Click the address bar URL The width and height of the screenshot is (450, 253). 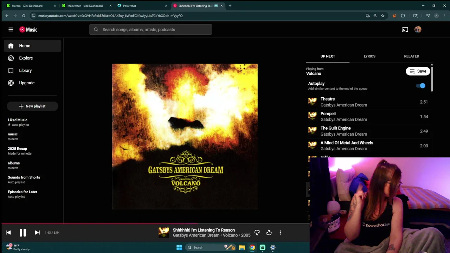110,15
